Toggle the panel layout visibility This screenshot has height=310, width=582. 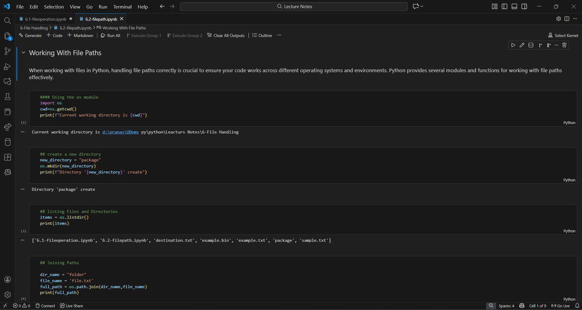[x=514, y=6]
